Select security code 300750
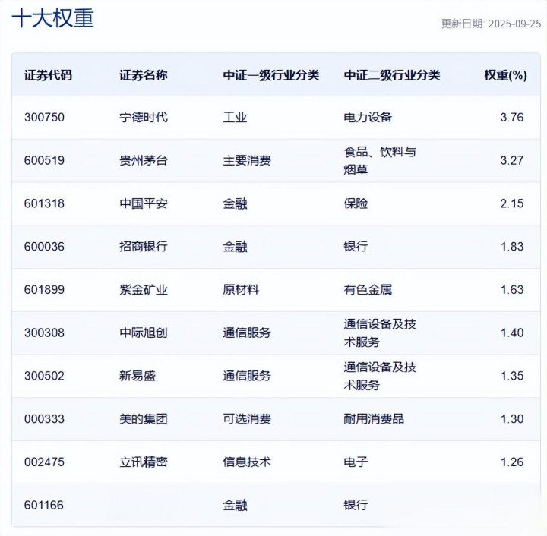The width and height of the screenshot is (547, 536). [x=44, y=118]
